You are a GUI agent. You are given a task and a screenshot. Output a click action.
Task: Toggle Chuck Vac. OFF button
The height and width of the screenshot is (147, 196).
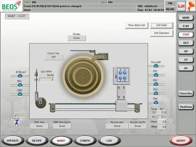(x=54, y=57)
